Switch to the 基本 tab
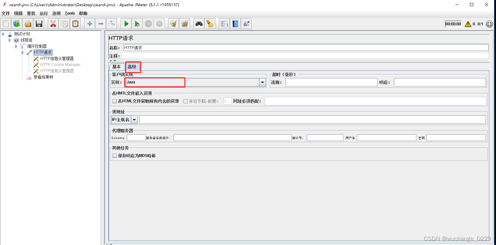This screenshot has width=496, height=245. [116, 67]
